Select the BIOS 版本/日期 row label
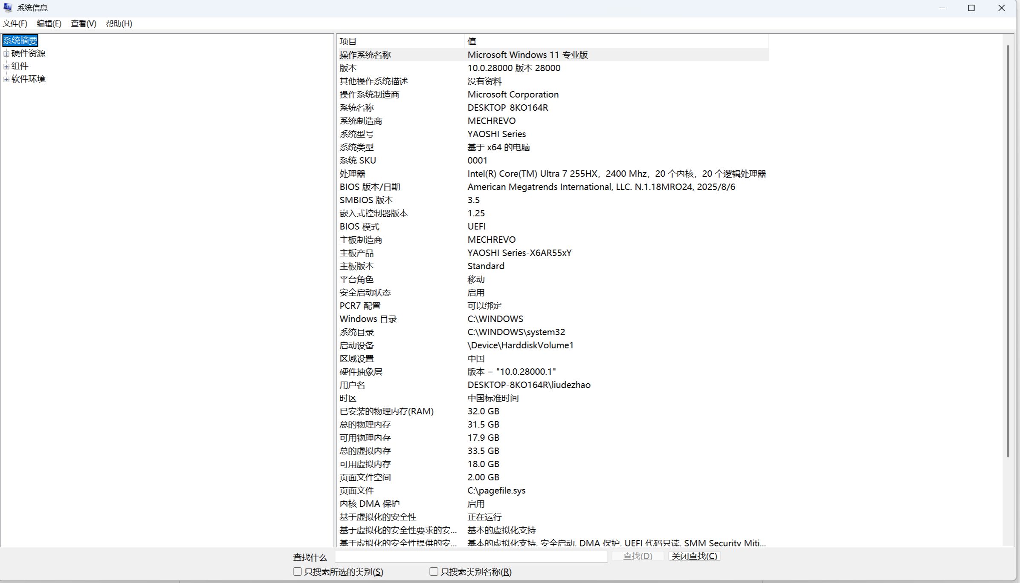Viewport: 1020px width, 583px height. 370,187
